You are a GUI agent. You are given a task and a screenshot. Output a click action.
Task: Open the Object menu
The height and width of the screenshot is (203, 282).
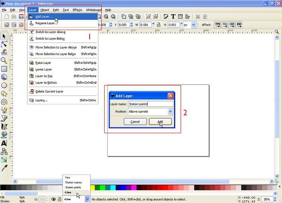point(44,10)
